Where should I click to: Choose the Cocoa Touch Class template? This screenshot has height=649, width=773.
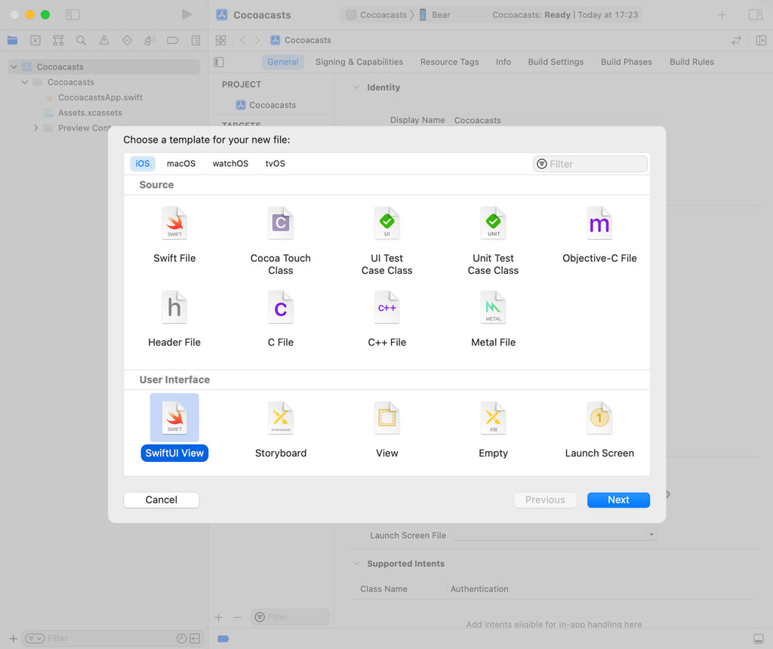click(x=280, y=224)
